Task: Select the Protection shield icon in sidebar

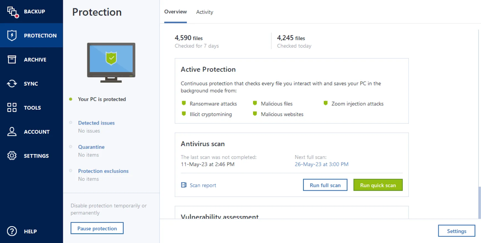Action: 12,35
